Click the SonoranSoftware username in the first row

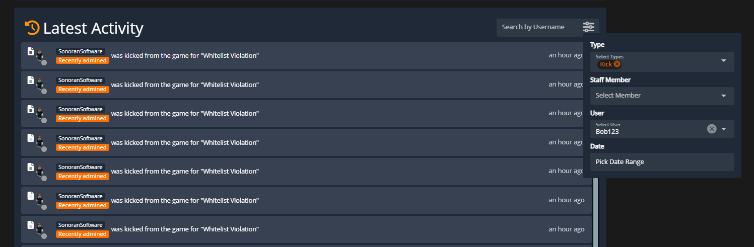[x=81, y=51]
